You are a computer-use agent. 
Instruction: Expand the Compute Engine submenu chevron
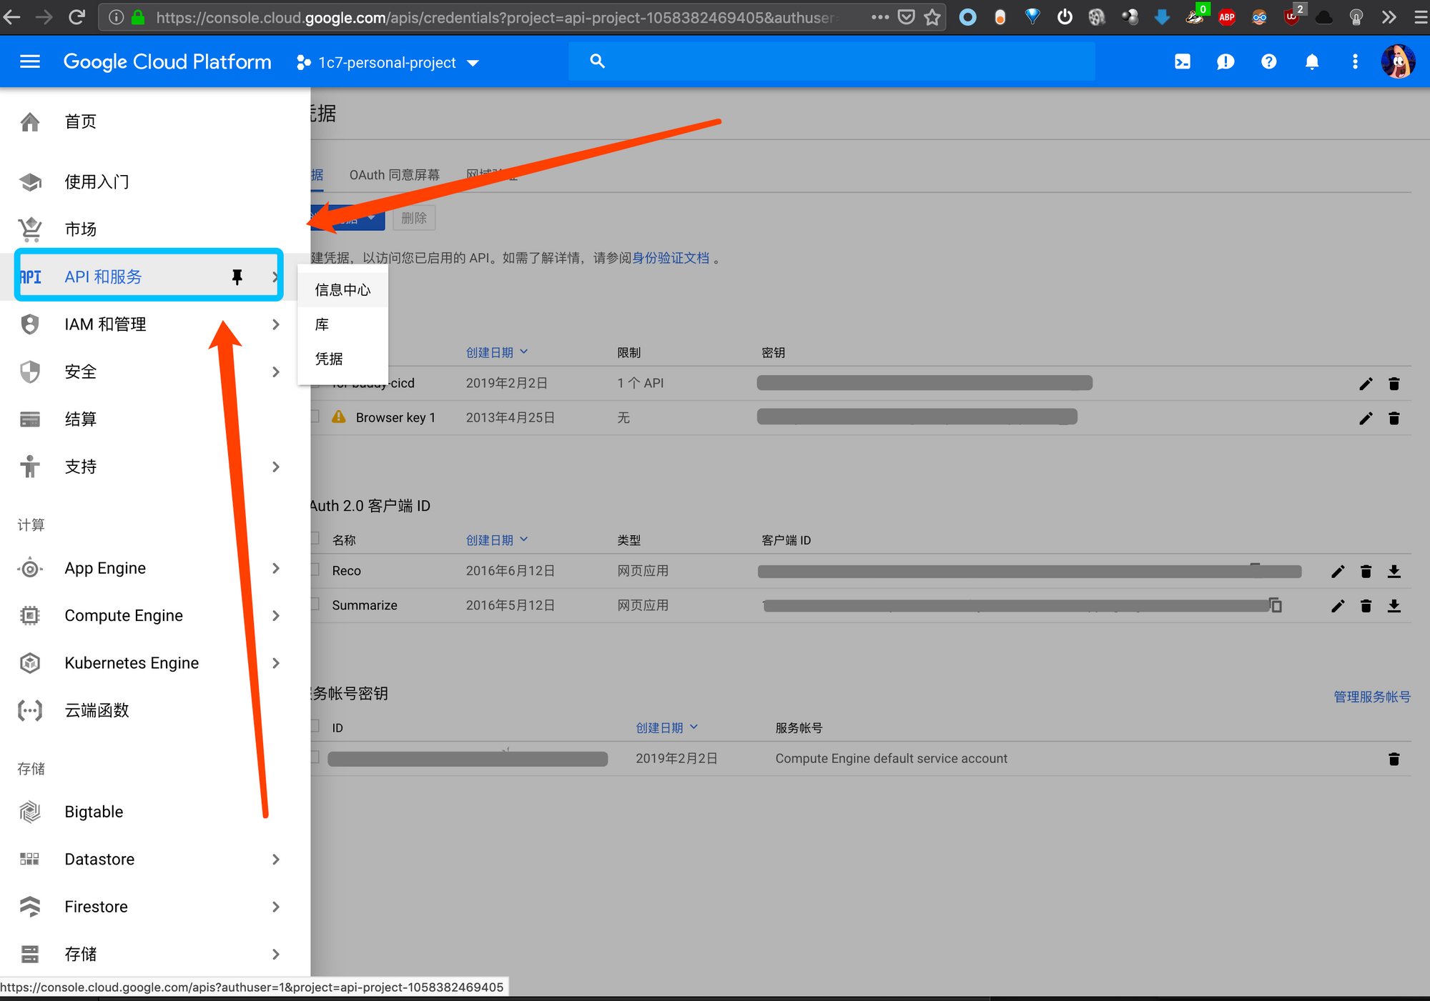point(276,615)
